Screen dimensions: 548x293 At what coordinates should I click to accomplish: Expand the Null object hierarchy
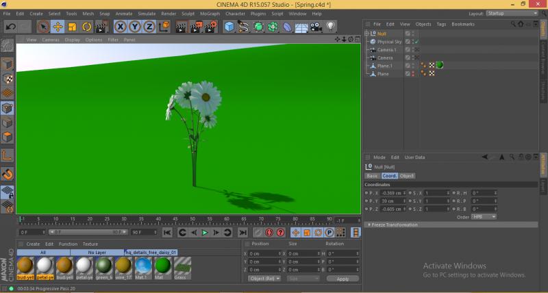tap(366, 34)
